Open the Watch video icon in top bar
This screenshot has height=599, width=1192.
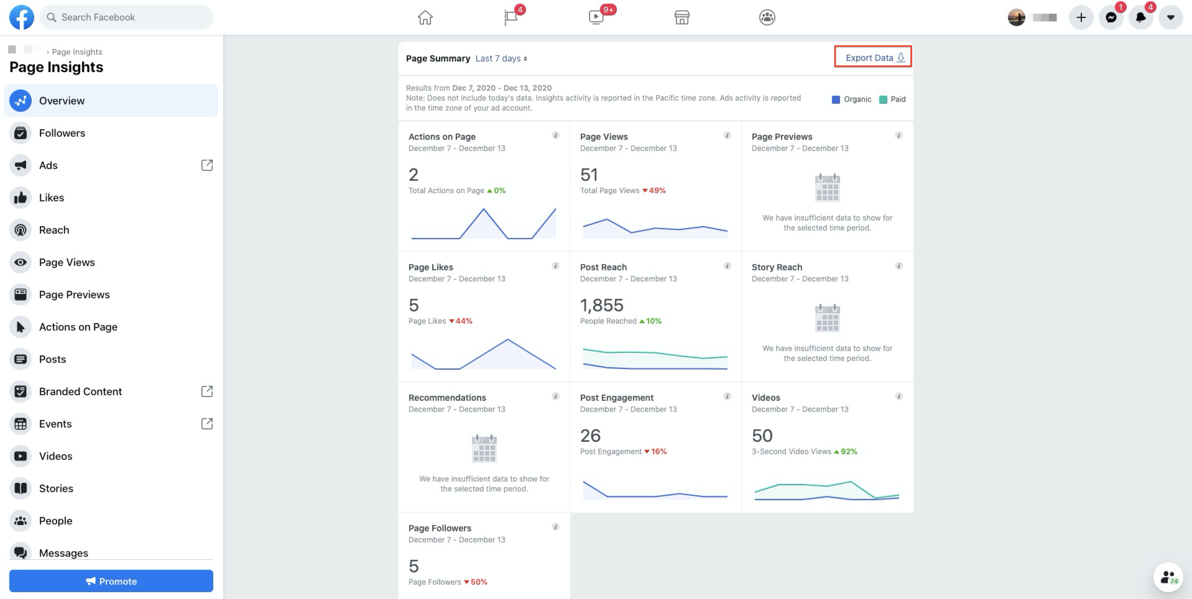tap(596, 17)
